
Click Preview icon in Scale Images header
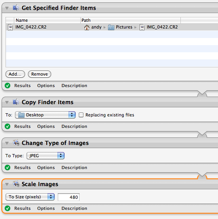[x=16, y=184]
